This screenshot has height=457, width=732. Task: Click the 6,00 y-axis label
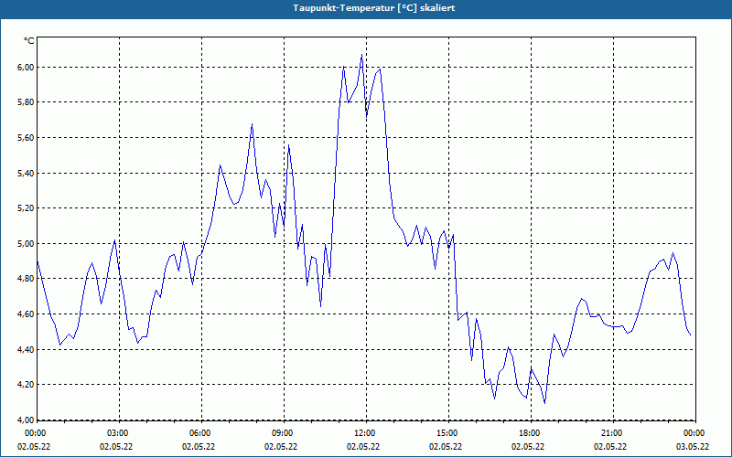pyautogui.click(x=26, y=67)
